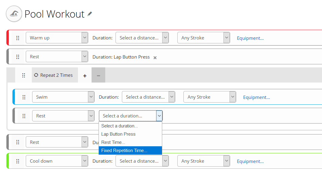
Task: Grab the Cool down step drag handle
Action: [x=18, y=161]
